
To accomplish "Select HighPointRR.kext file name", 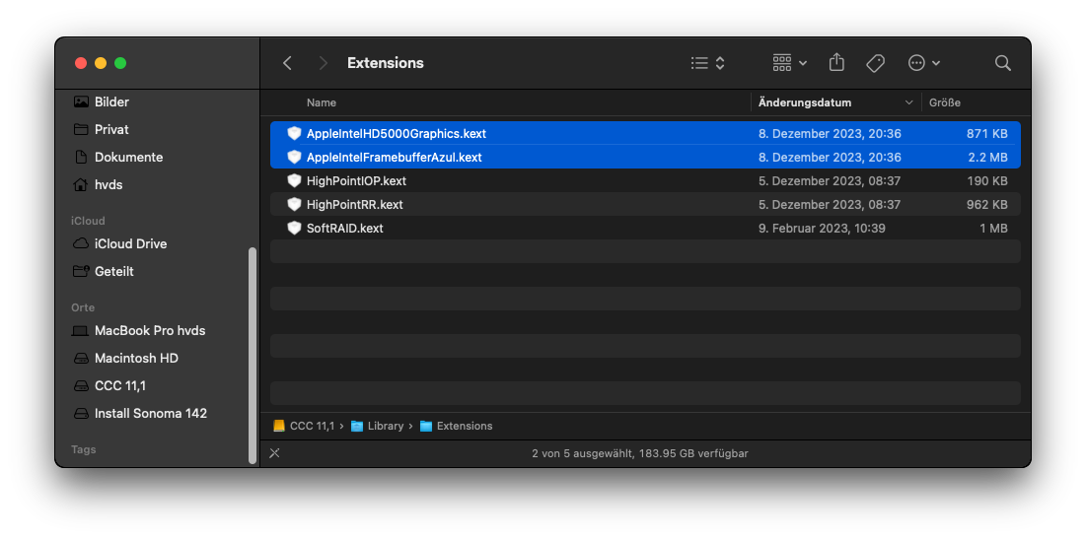I will 355,204.
